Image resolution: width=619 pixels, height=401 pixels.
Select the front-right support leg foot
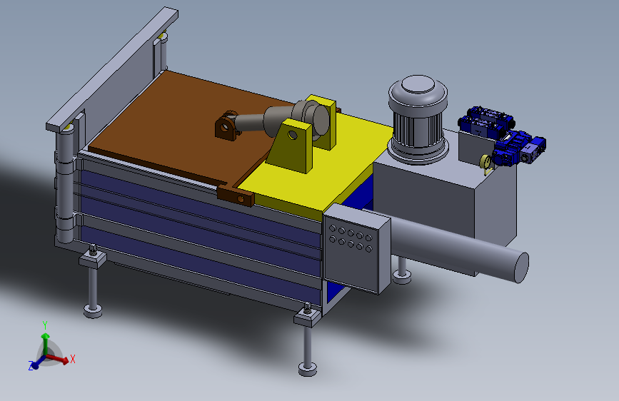[x=308, y=369]
